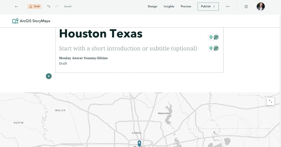Open story Preview

[x=186, y=7]
